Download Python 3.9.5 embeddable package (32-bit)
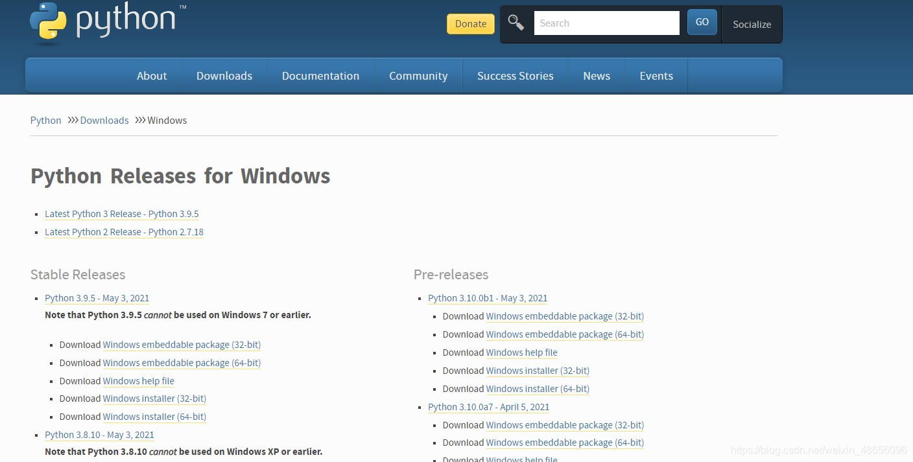Screen dimensions: 913x462 click(182, 345)
